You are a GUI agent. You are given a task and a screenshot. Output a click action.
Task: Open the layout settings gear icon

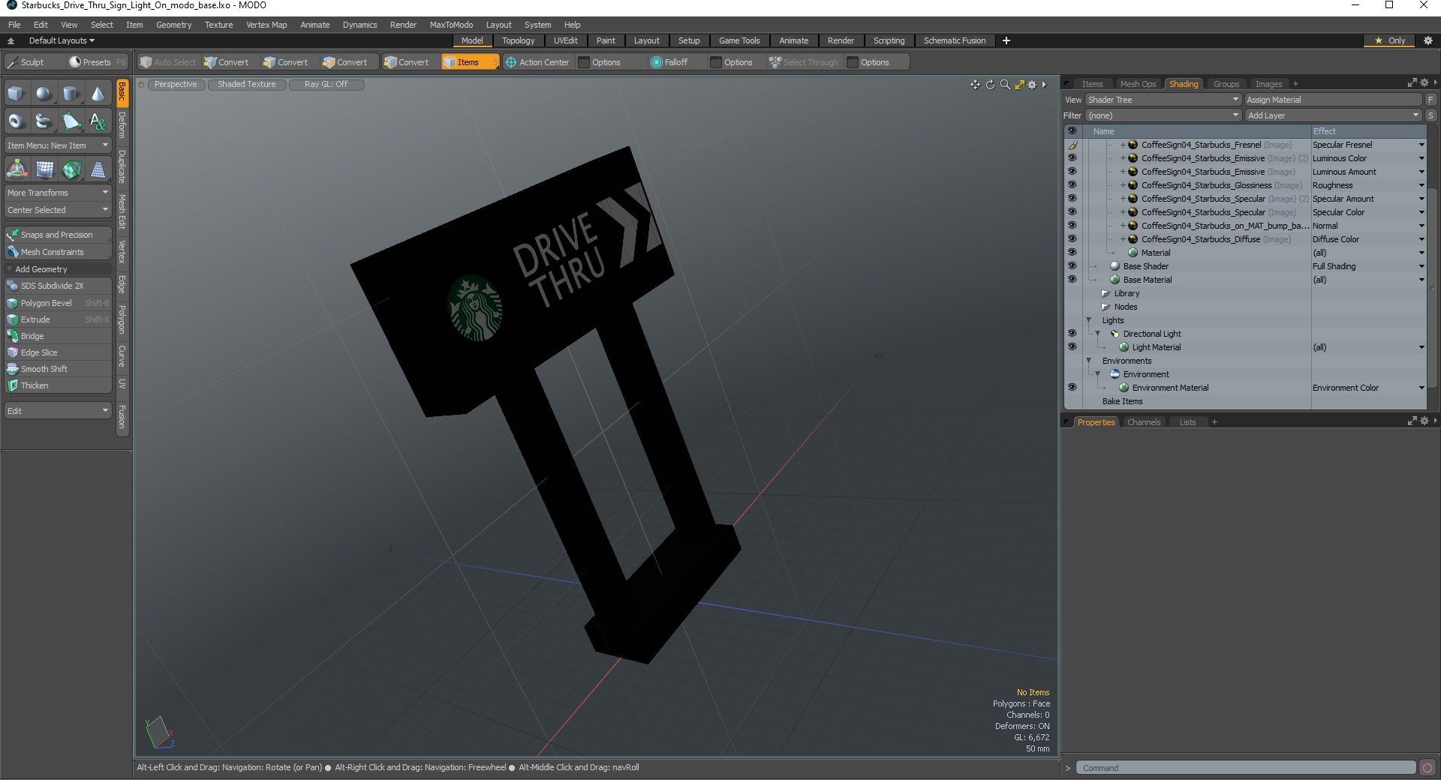point(1428,40)
